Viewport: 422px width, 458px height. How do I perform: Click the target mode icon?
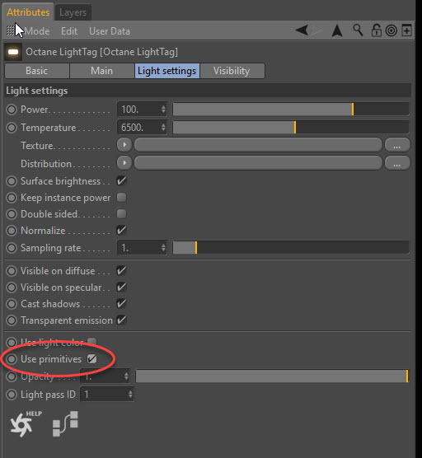(x=392, y=30)
